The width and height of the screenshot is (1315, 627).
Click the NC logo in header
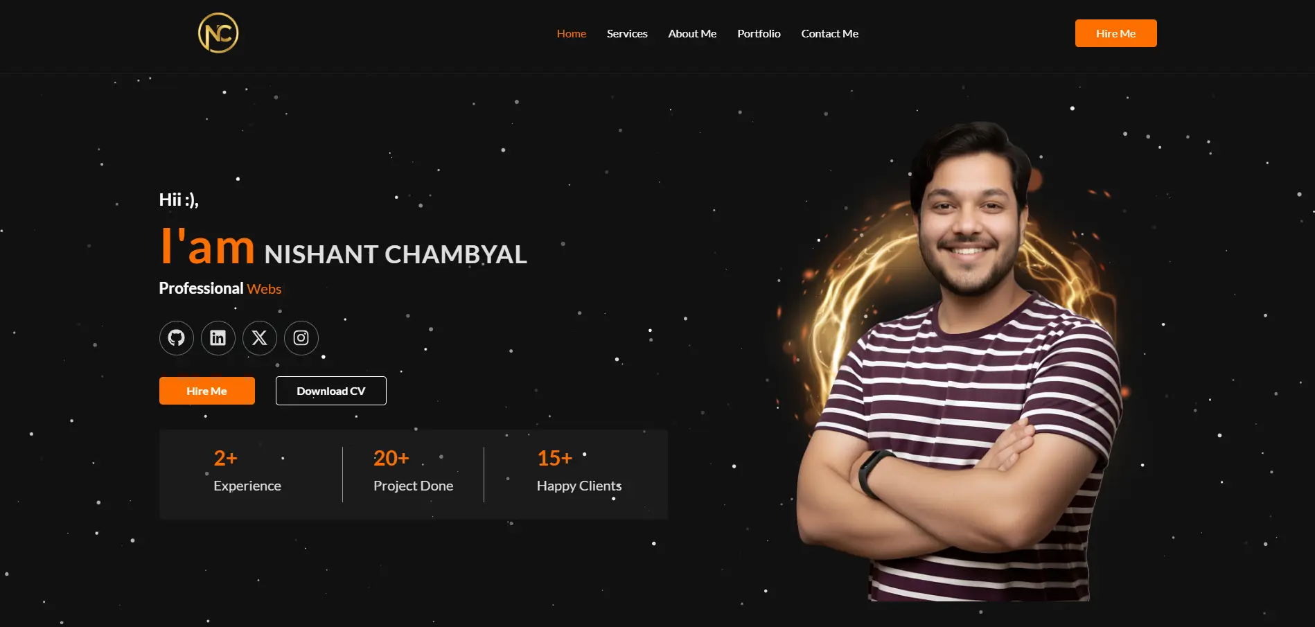[218, 33]
